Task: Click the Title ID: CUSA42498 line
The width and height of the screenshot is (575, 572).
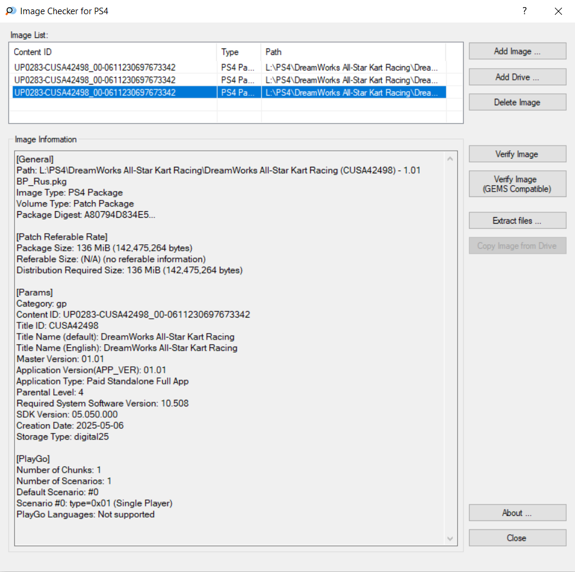Action: pyautogui.click(x=57, y=325)
